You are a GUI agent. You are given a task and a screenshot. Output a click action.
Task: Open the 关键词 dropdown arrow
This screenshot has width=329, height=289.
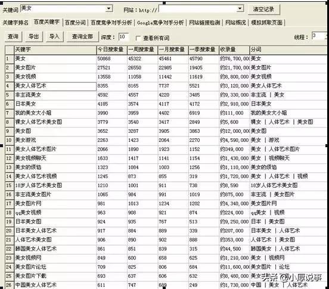[x=108, y=8]
